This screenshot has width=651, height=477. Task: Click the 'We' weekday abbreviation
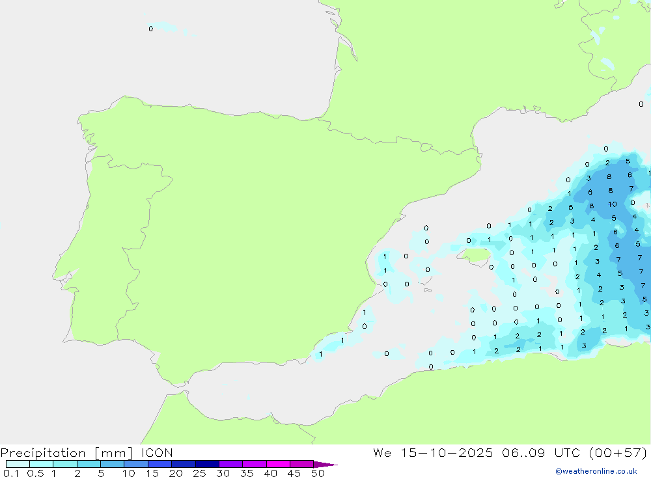(382, 453)
